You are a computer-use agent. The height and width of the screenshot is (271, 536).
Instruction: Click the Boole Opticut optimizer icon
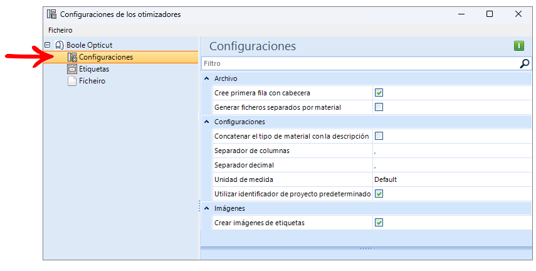(60, 45)
